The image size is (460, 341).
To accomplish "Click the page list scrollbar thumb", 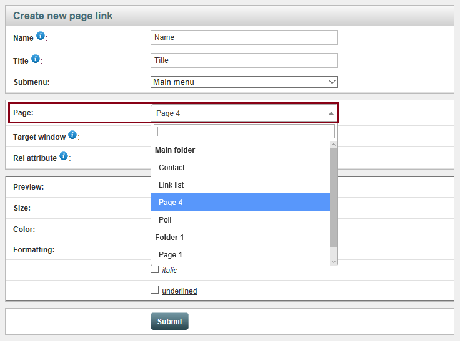I will coord(334,198).
